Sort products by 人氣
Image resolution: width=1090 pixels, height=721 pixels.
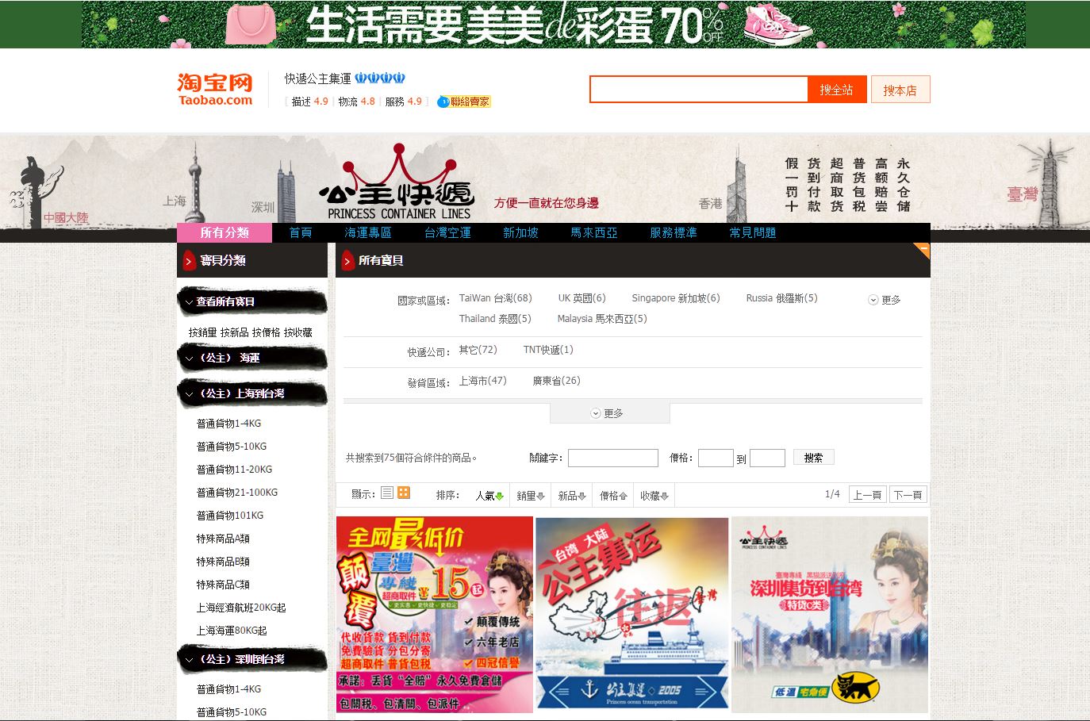click(489, 496)
